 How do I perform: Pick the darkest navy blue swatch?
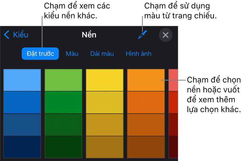click(x=22, y=147)
